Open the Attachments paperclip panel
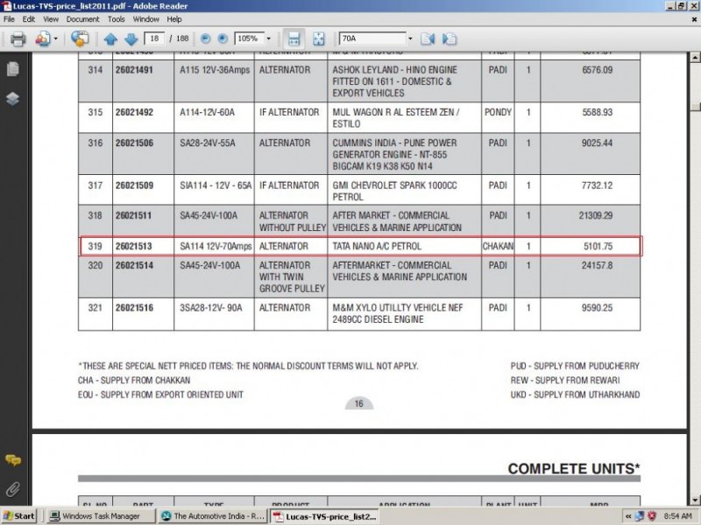This screenshot has height=525, width=701. coord(12,489)
